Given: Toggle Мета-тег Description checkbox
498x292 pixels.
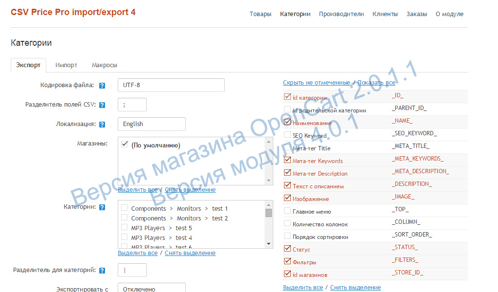Looking at the screenshot, I should 287,173.
